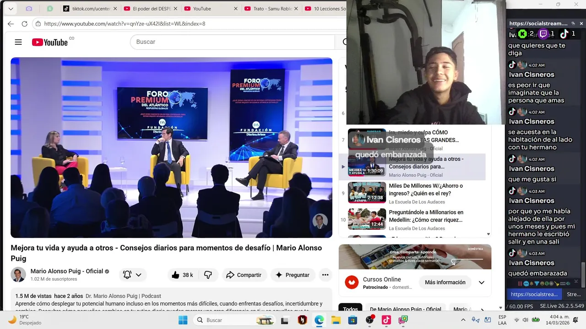Click the TikTok viewer count icon
The height and width of the screenshot is (329, 586).
coord(564,33)
